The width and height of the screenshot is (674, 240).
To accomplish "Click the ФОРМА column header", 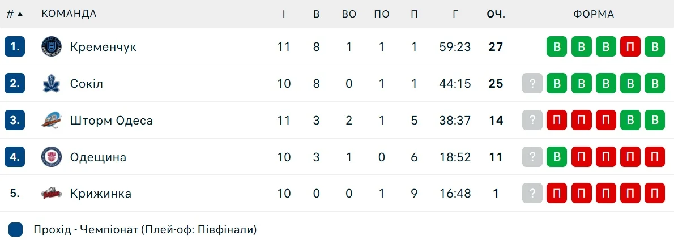I will [x=594, y=14].
